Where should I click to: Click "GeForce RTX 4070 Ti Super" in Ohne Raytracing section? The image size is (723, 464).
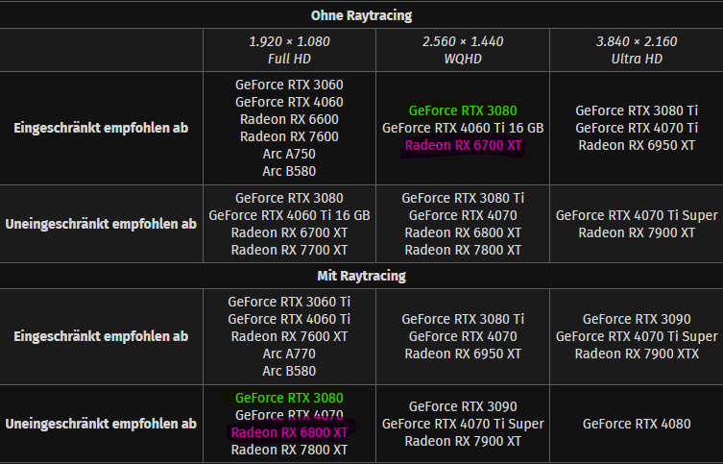637,215
